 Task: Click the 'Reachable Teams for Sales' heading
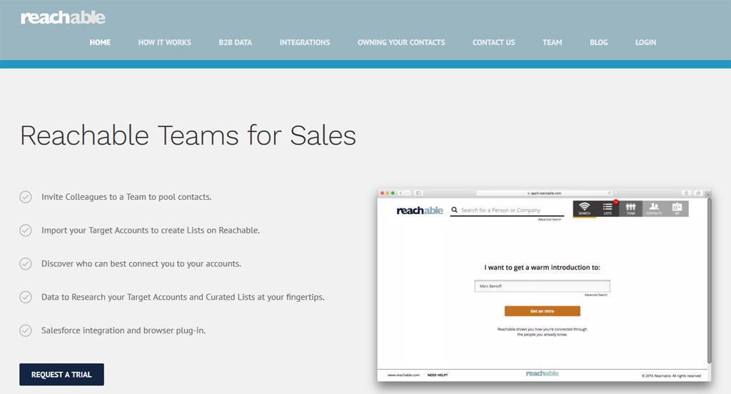(x=188, y=136)
